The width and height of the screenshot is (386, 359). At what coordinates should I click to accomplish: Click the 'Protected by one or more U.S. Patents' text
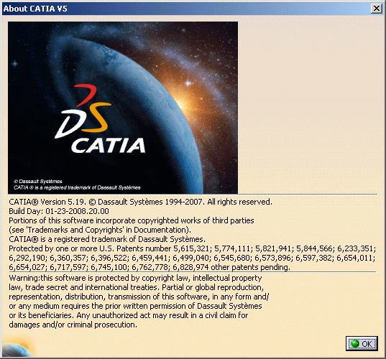(x=90, y=248)
